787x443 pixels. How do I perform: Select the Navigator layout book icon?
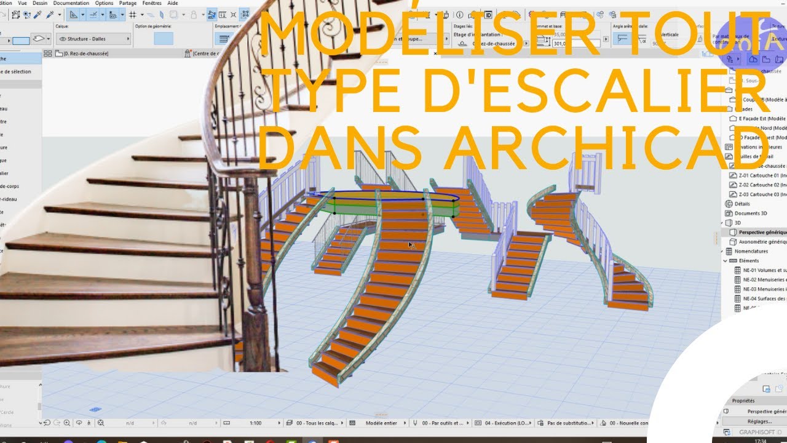[x=779, y=60]
